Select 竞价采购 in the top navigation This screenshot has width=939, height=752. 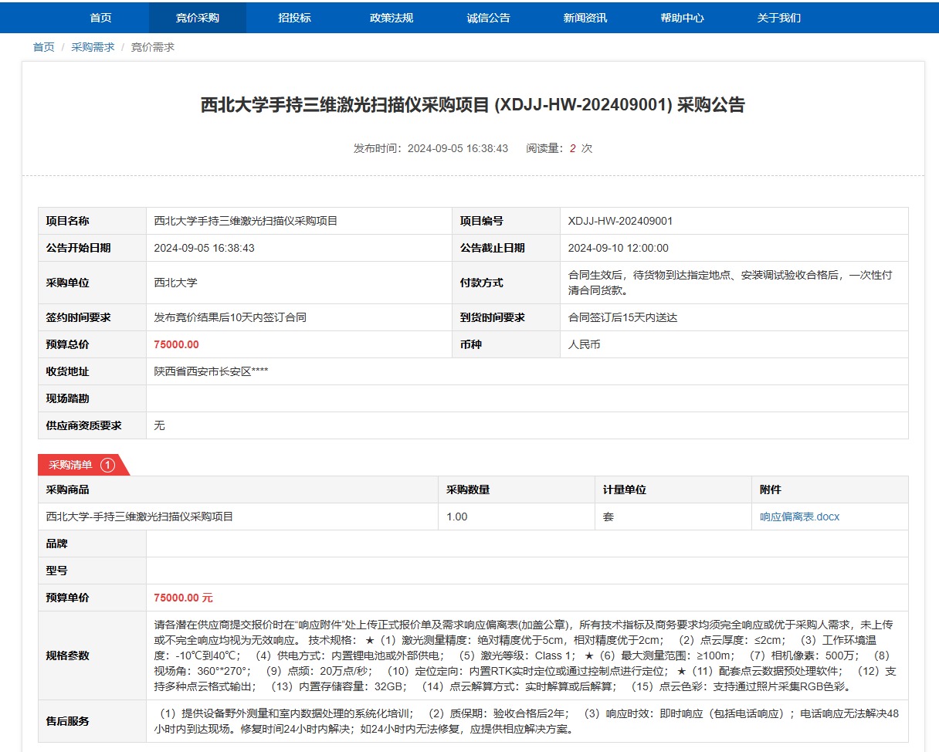[x=197, y=18]
